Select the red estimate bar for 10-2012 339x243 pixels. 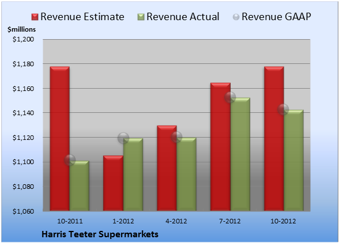point(274,139)
